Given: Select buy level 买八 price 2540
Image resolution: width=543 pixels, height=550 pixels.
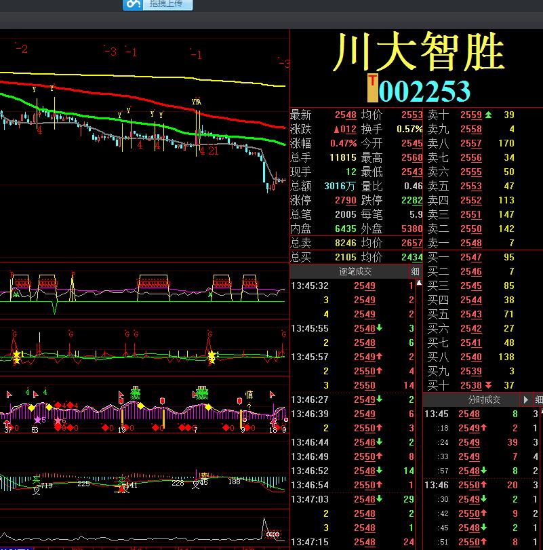Looking at the screenshot, I should pos(470,357).
